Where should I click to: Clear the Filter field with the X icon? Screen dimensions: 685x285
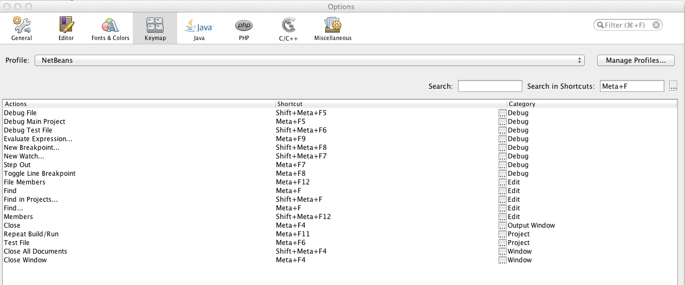656,25
